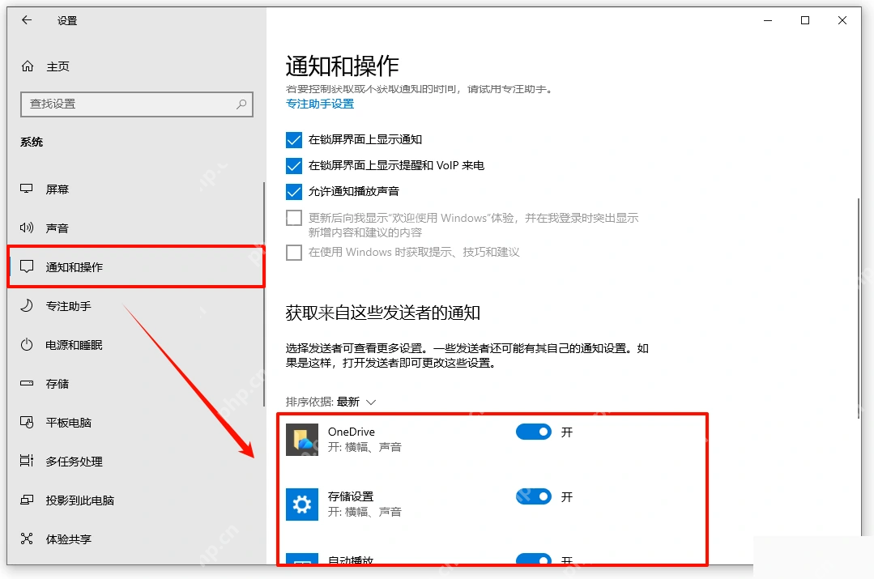Click the 查找设置 search field
The image size is (874, 579).
click(137, 104)
